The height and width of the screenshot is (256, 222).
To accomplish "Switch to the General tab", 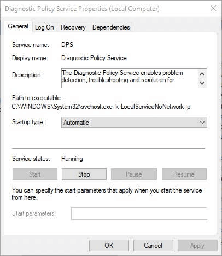I will coord(18,26).
